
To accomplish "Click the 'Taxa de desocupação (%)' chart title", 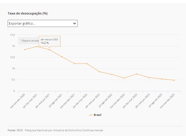I will click(x=28, y=13).
